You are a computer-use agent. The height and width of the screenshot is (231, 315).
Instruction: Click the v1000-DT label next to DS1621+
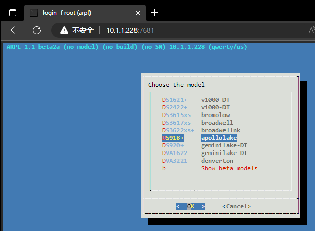tap(215, 100)
